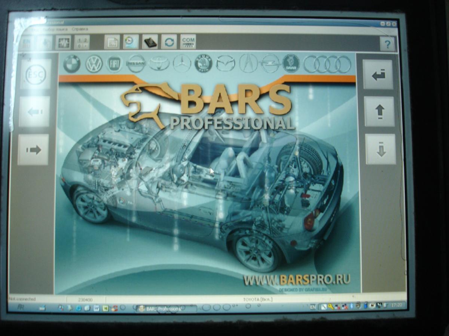Open the COM port settings icon
This screenshot has height=336, width=449.
[188, 42]
